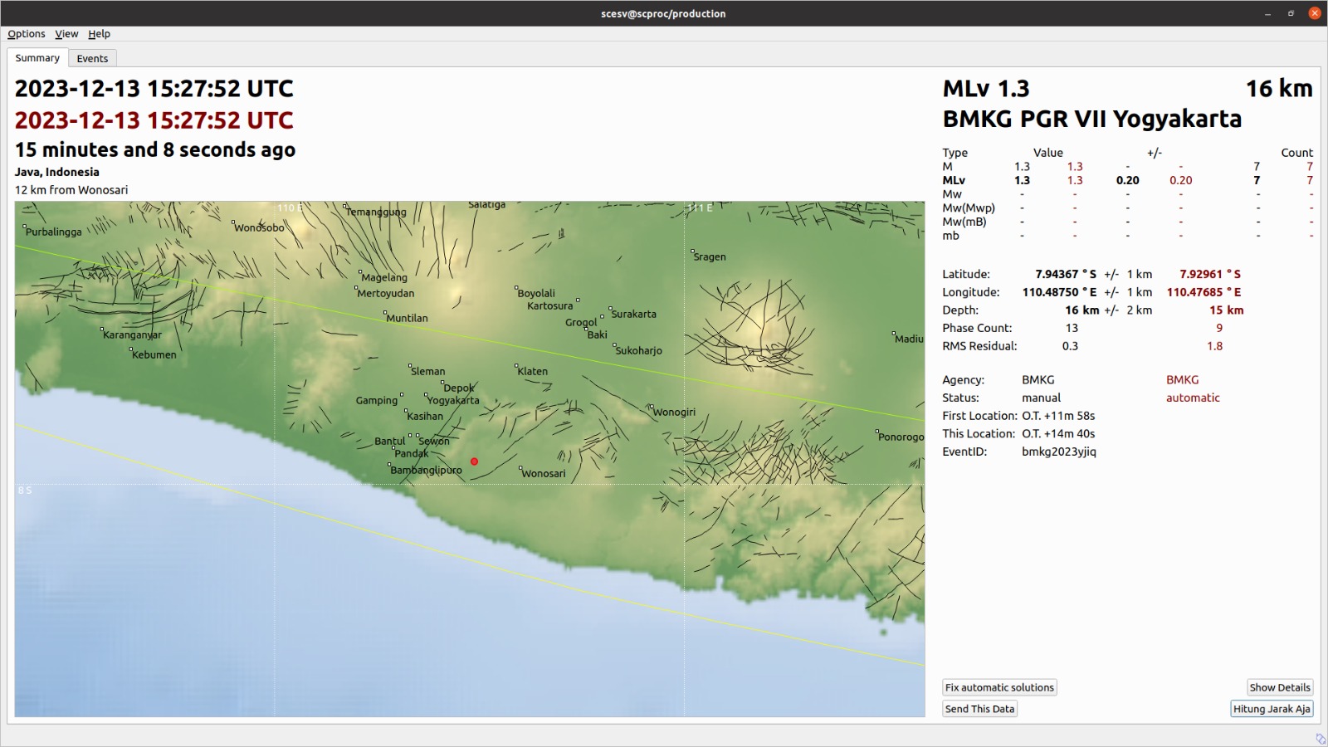Click the Sukoharjo label on map

(x=638, y=350)
